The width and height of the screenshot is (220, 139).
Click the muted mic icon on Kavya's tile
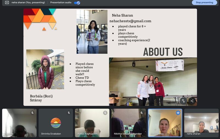[105, 113]
